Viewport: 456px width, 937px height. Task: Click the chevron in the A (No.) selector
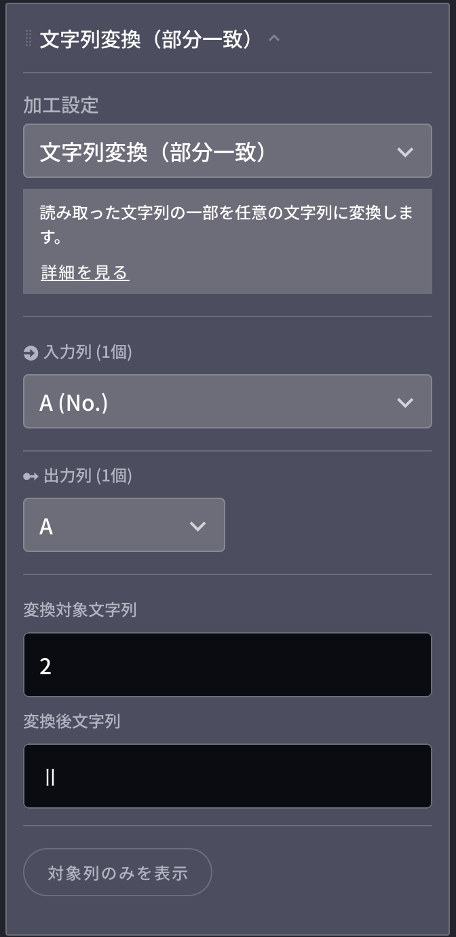pos(405,403)
